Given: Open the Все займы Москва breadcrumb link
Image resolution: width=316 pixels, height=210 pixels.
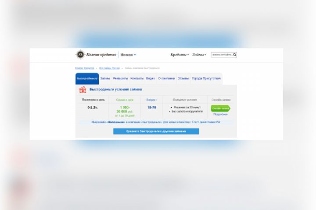Looking at the screenshot, I should coord(109,68).
